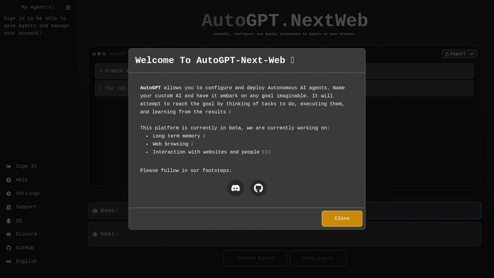Click the robot icon beside Name
The image size is (494, 278).
click(x=95, y=211)
